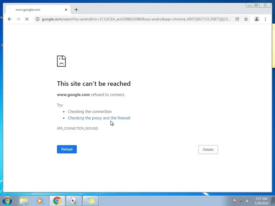Select ERR_CONNECTION_REFUSED text
Screen dimensions: 275x206
click(x=78, y=128)
